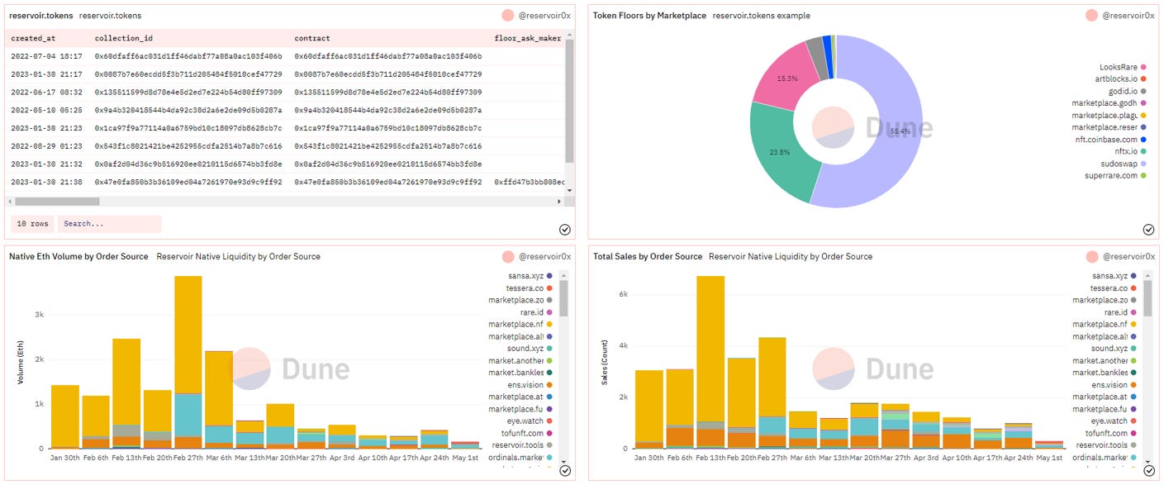1164x485 pixels.
Task: Toggle tessera.co in Total Sales legend
Action: click(1115, 288)
